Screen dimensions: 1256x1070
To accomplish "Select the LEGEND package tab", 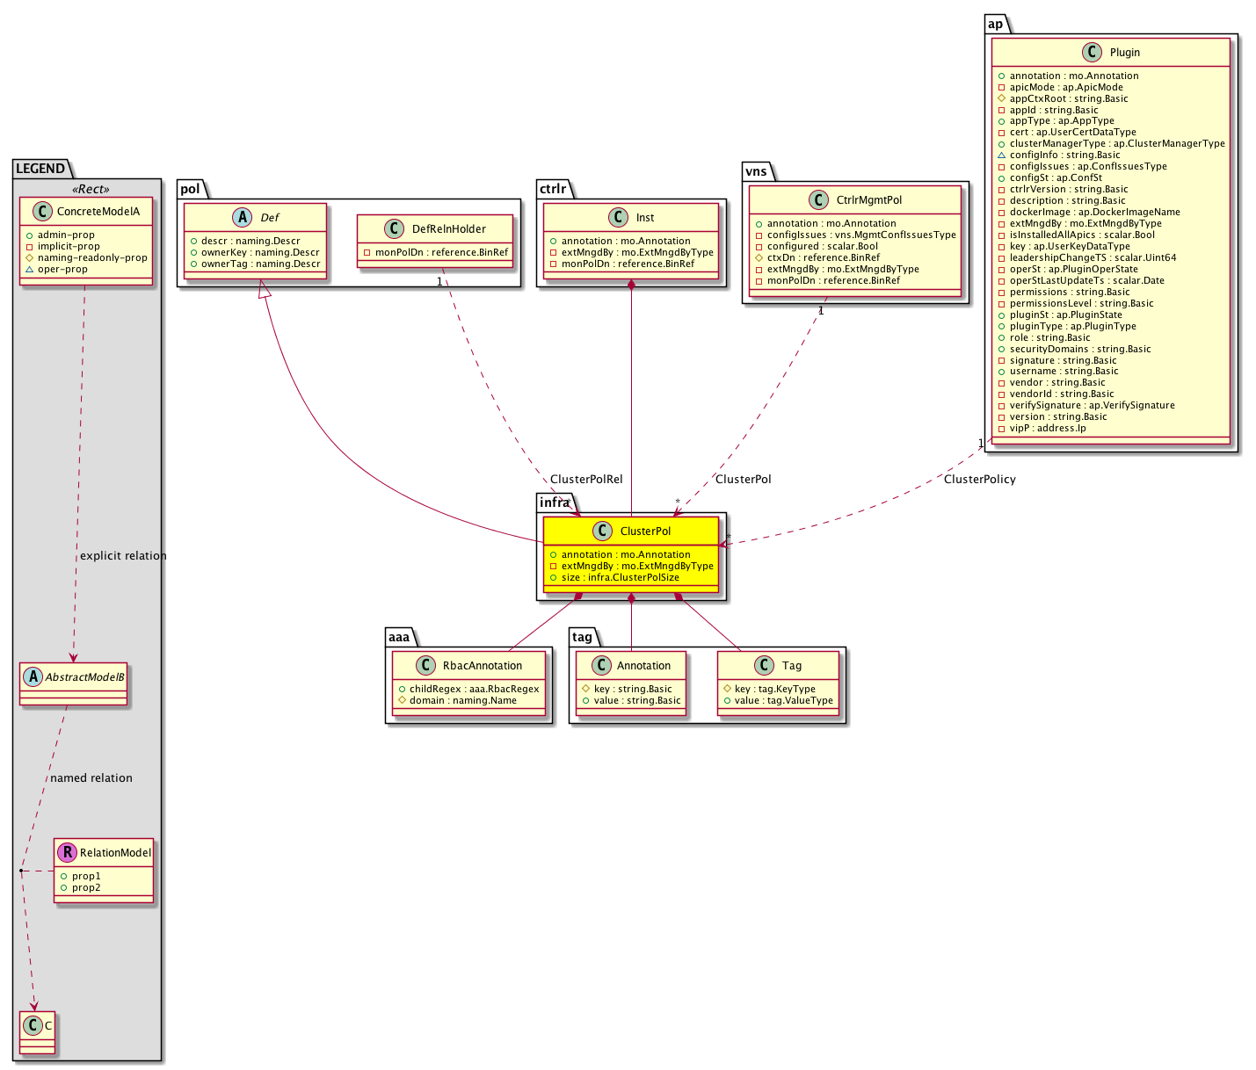I will 40,168.
